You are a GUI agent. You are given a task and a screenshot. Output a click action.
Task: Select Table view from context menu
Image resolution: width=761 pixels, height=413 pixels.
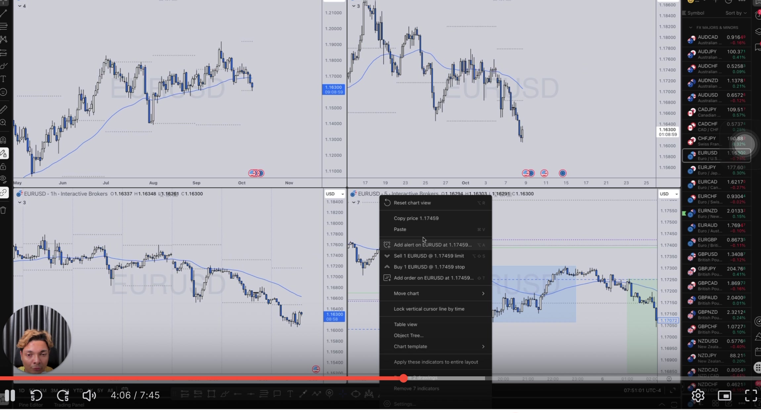click(x=405, y=324)
